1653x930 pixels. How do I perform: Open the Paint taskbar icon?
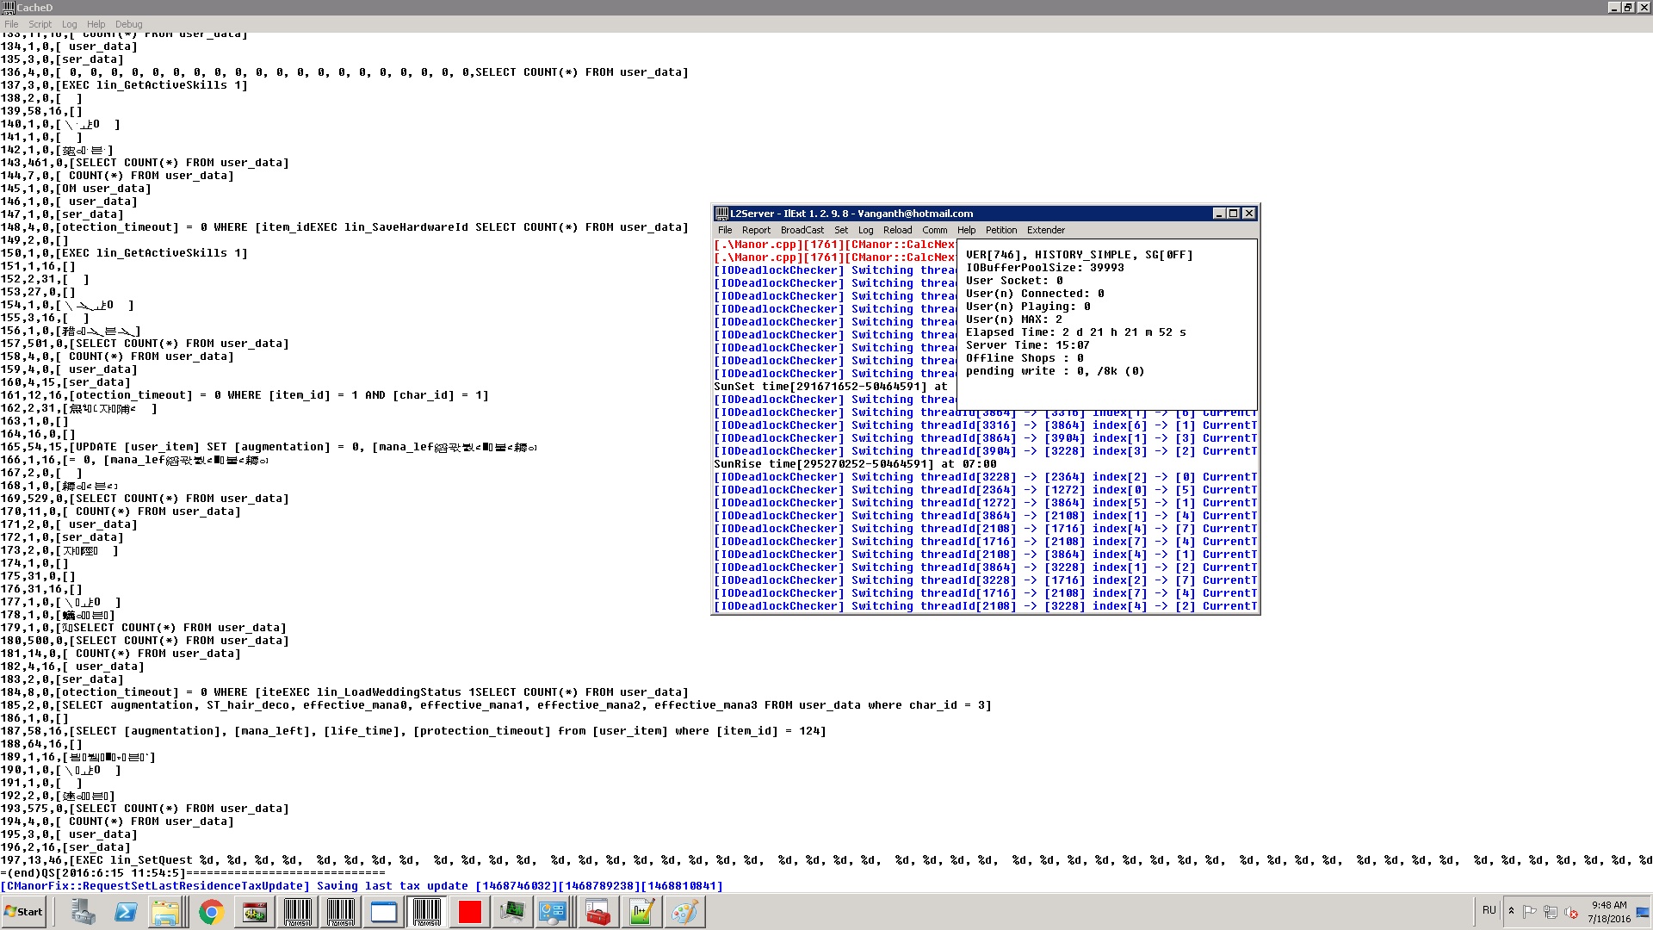coord(684,912)
